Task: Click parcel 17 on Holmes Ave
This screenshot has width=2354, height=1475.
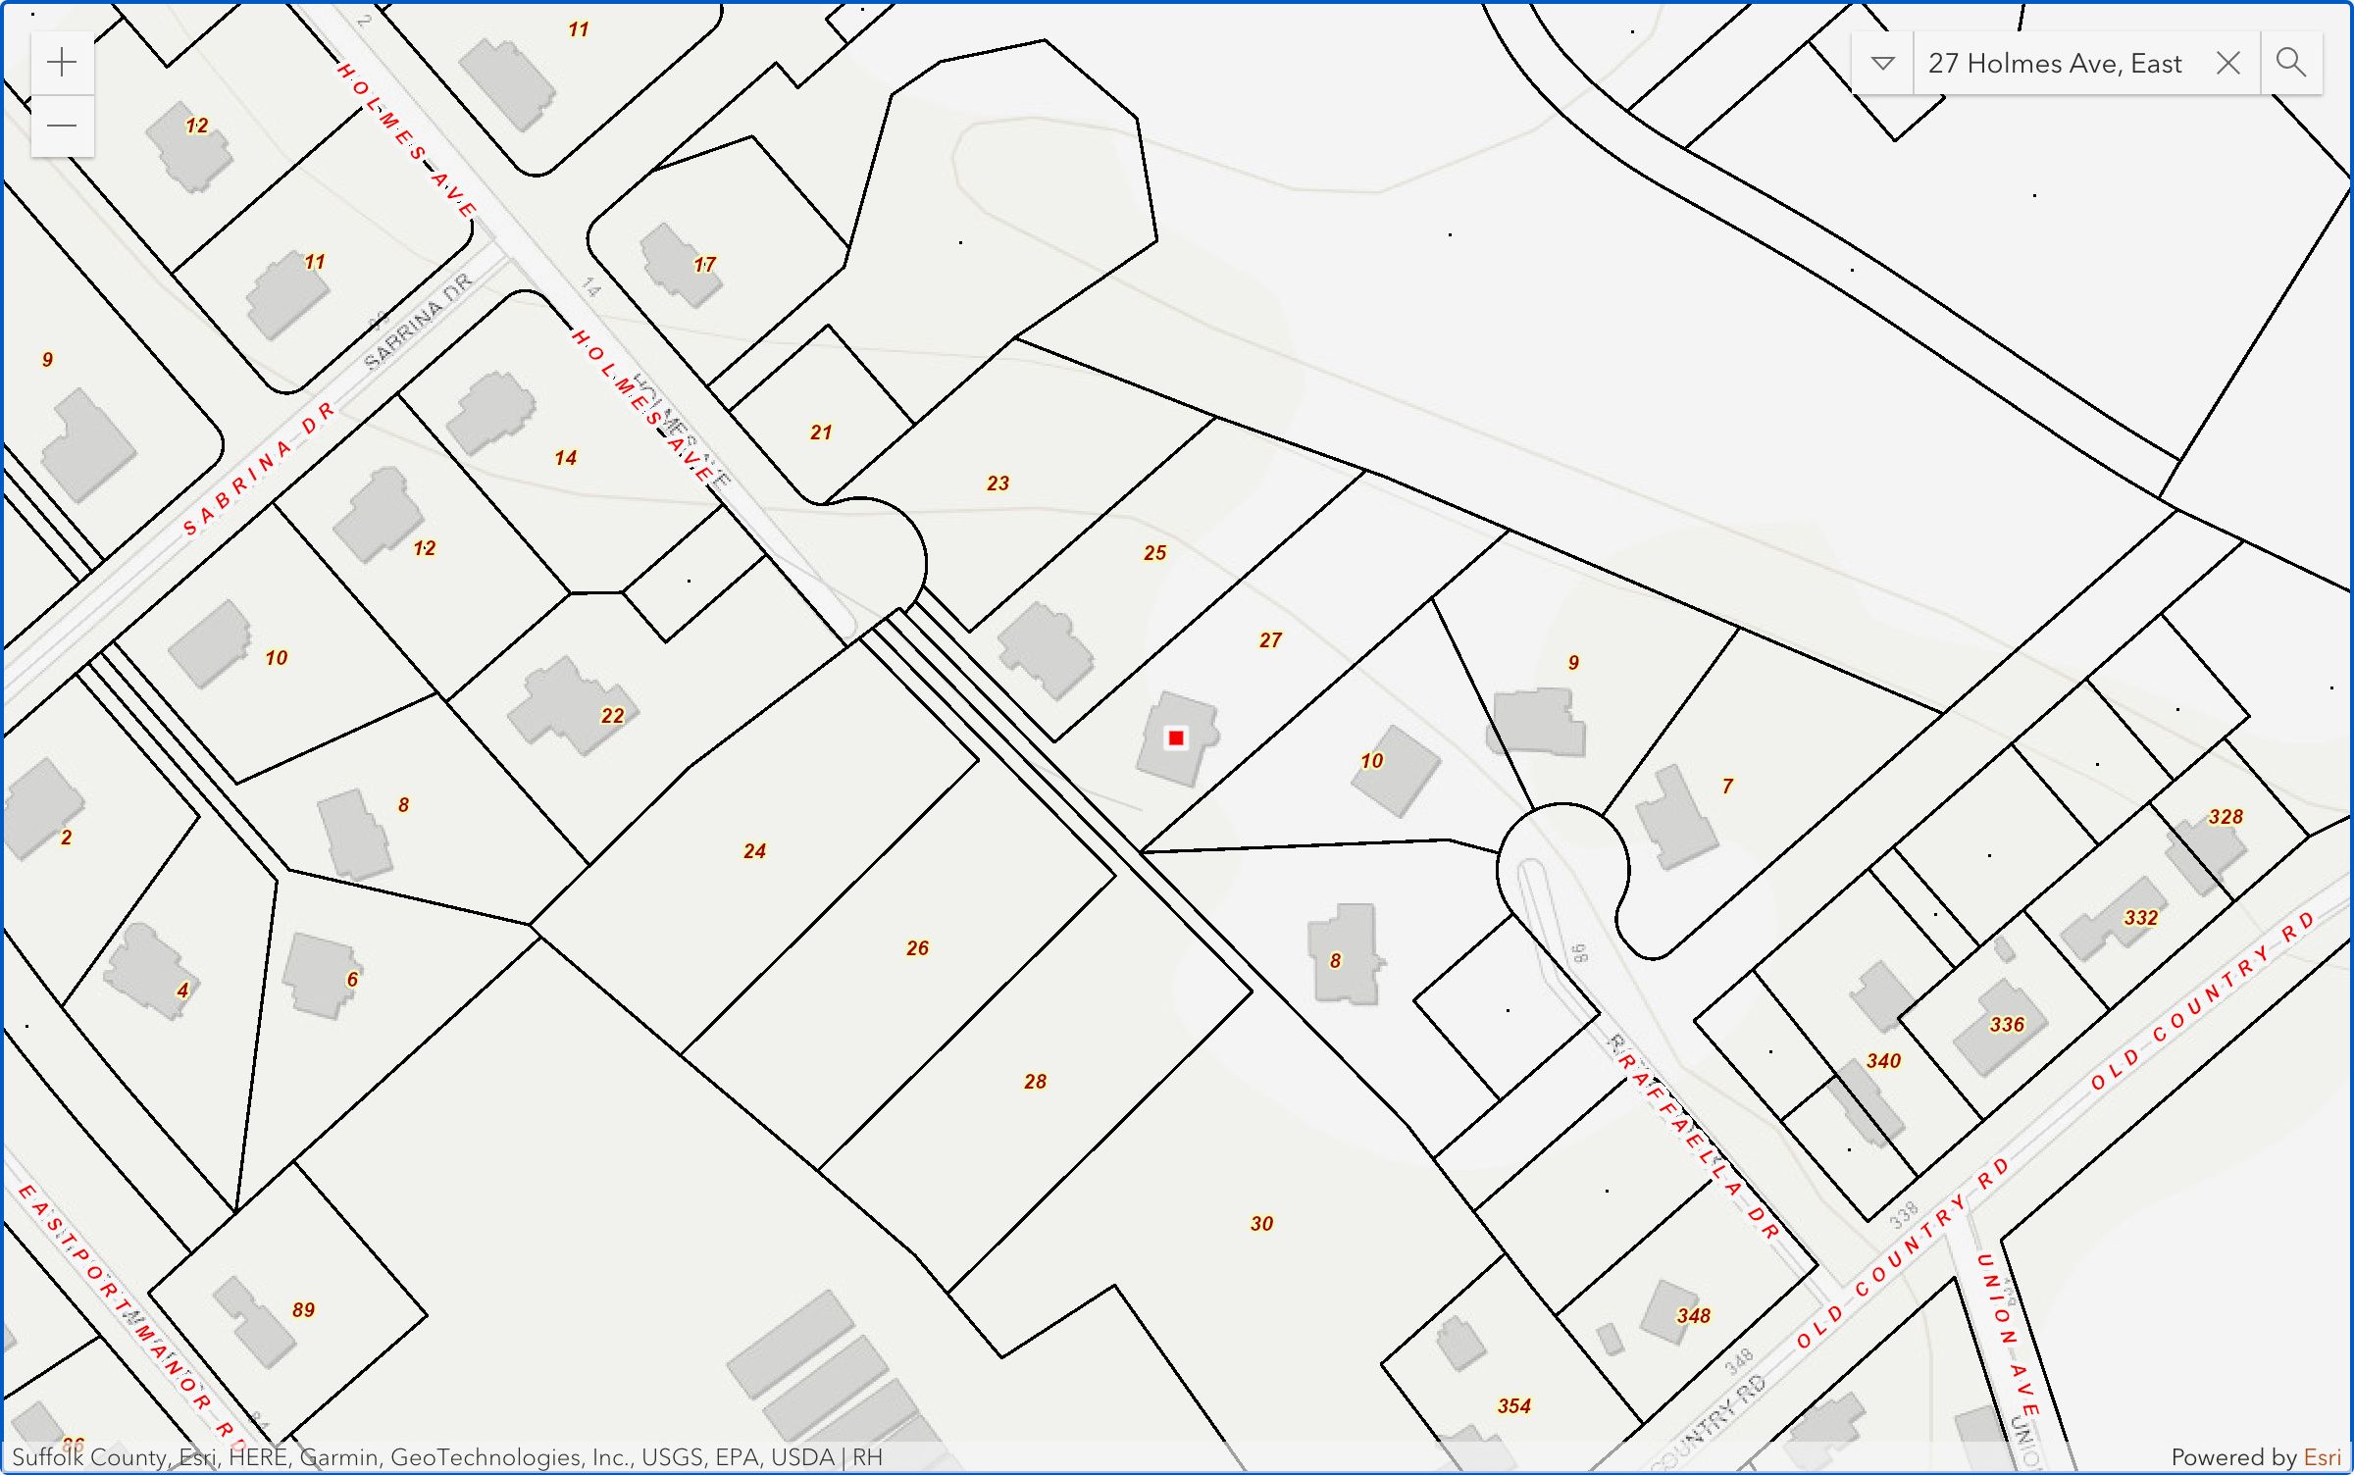Action: [704, 265]
